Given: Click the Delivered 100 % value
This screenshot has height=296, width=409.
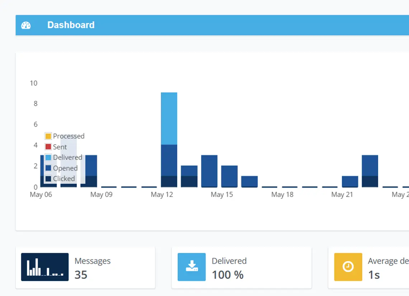Looking at the screenshot, I should click(227, 275).
